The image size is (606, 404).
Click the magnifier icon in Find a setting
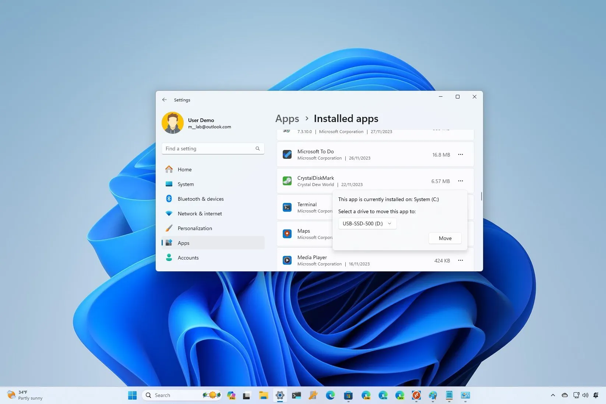[258, 149]
